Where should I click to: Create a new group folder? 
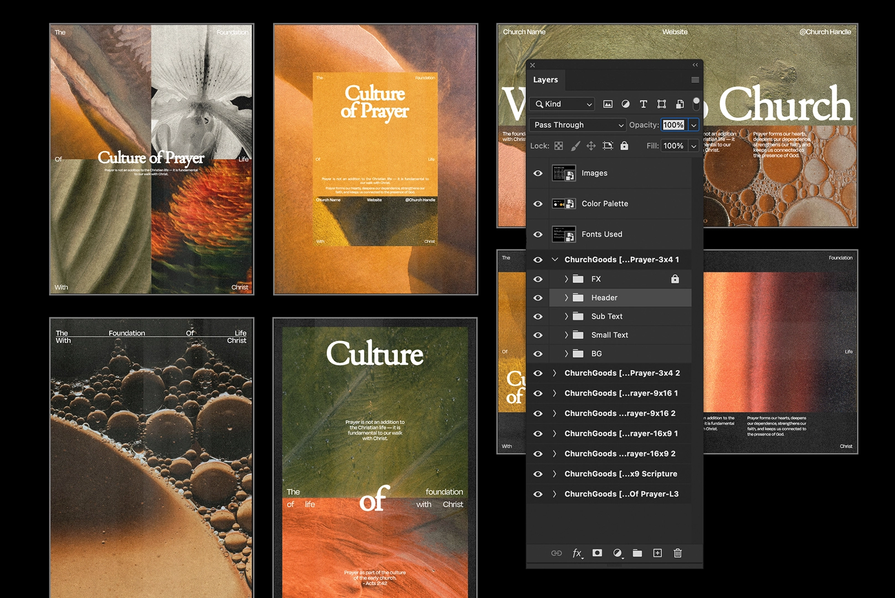(x=637, y=553)
